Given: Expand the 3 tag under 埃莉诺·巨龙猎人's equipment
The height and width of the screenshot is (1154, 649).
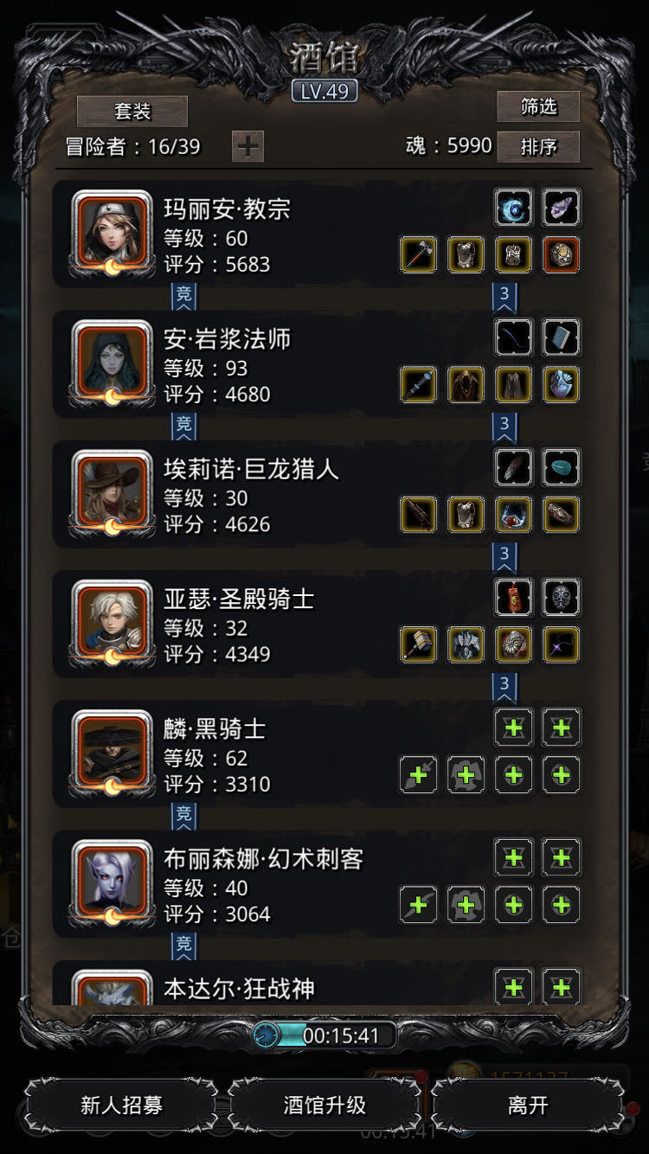Looking at the screenshot, I should (504, 555).
